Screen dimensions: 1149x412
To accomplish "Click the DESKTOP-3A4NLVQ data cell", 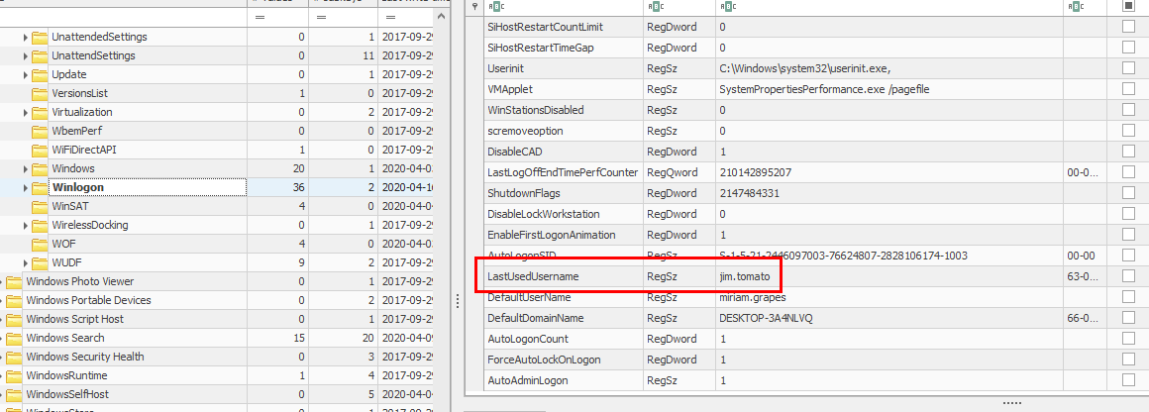I will tap(888, 318).
